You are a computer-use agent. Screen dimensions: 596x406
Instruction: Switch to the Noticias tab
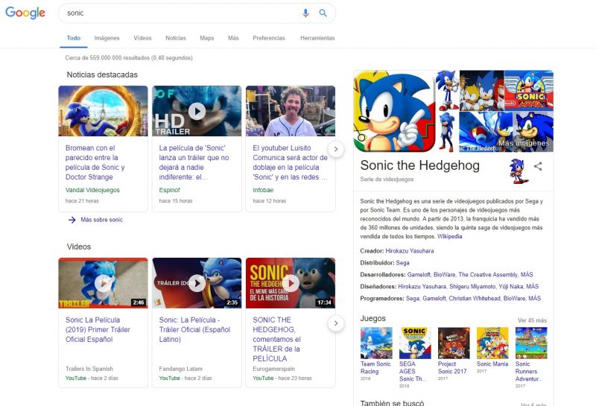(x=175, y=38)
